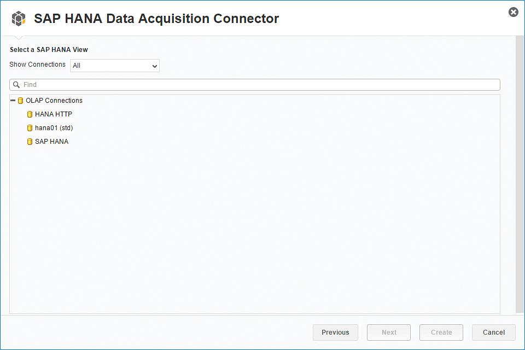The height and width of the screenshot is (350, 525).
Task: Click the vertical scrollbar on right edge
Action: coord(520,174)
